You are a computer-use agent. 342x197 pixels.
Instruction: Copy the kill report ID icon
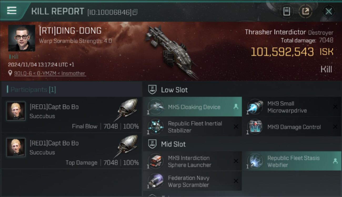pyautogui.click(x=135, y=12)
